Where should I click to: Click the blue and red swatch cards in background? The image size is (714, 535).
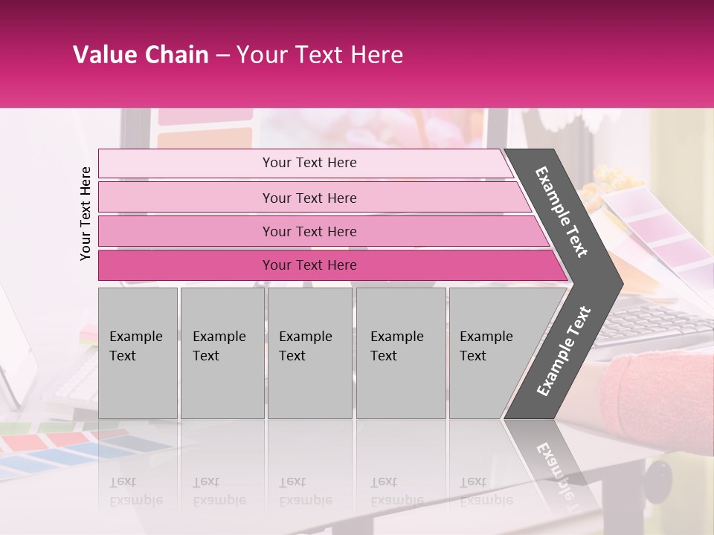point(52,450)
